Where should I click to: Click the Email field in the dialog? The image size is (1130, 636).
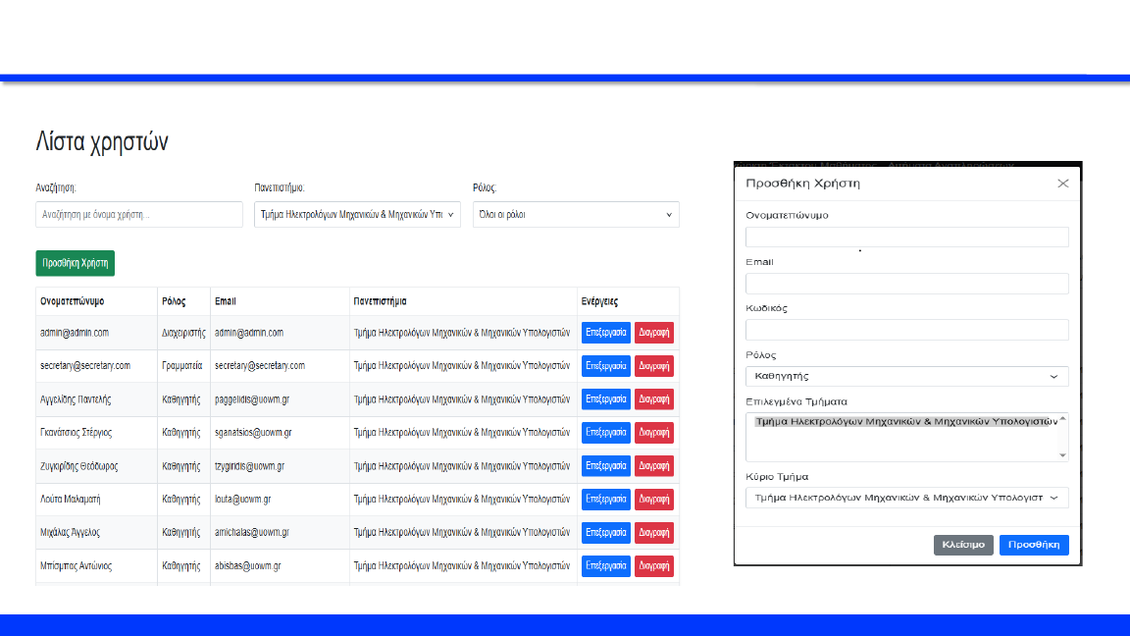pyautogui.click(x=906, y=284)
